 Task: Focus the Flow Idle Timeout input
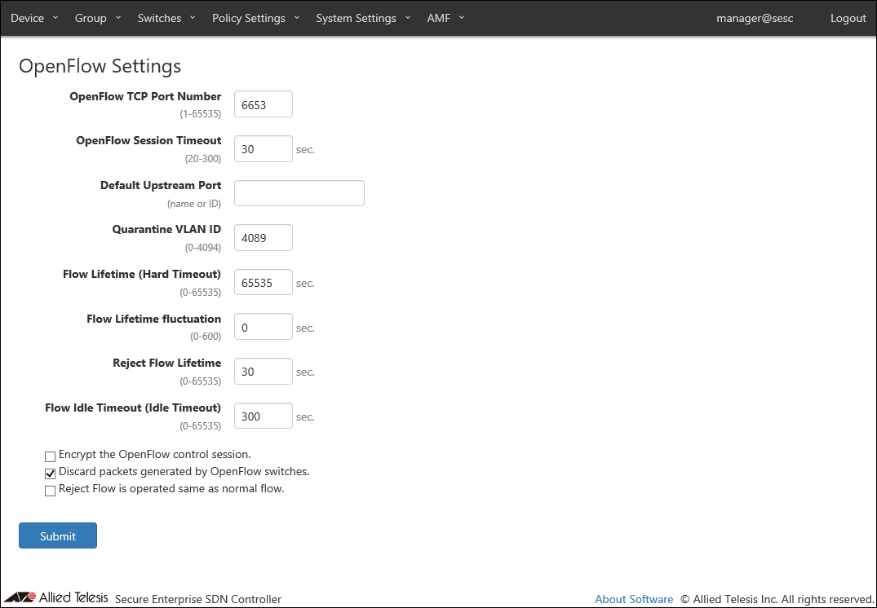263,416
